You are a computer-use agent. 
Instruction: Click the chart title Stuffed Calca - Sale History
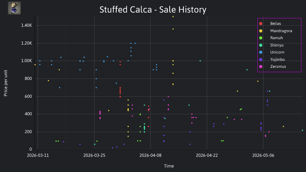click(153, 10)
